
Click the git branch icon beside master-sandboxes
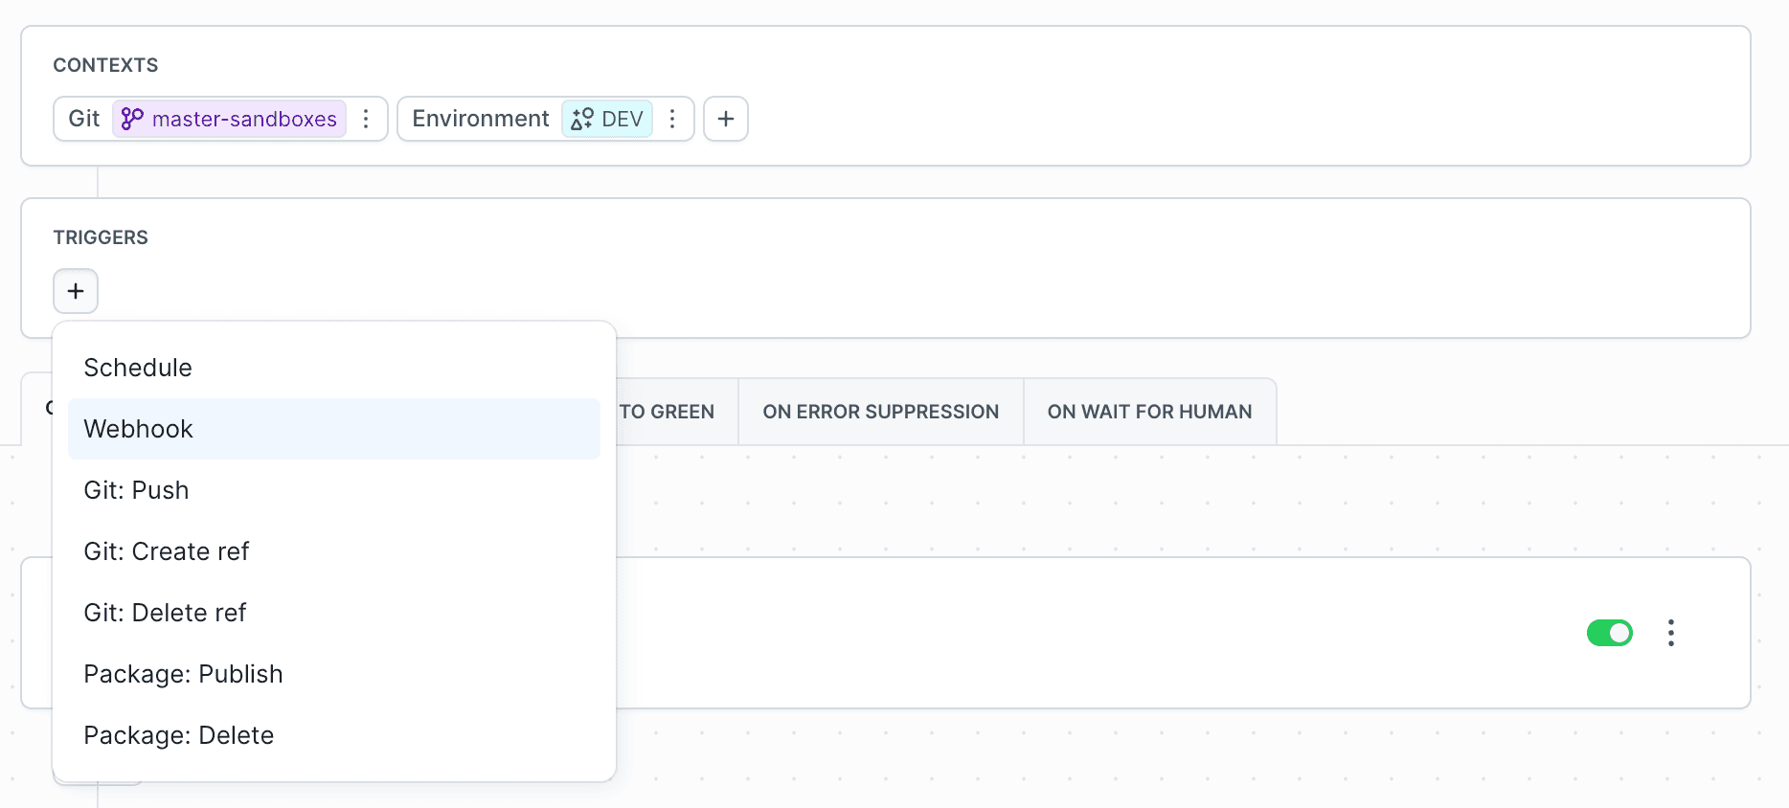click(x=132, y=119)
